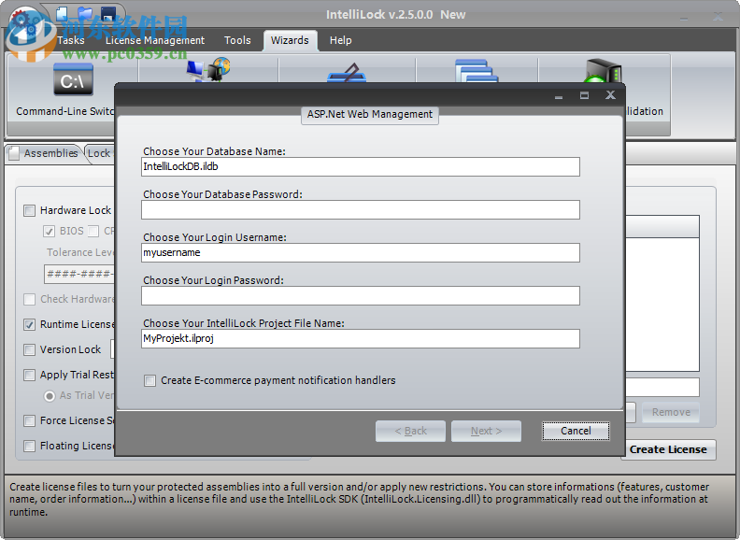Image resolution: width=740 pixels, height=540 pixels.
Task: Click the Tolerance Level label
Action: click(x=80, y=252)
